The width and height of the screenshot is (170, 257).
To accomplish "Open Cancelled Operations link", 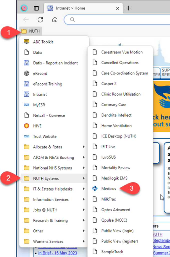I will [x=120, y=62].
